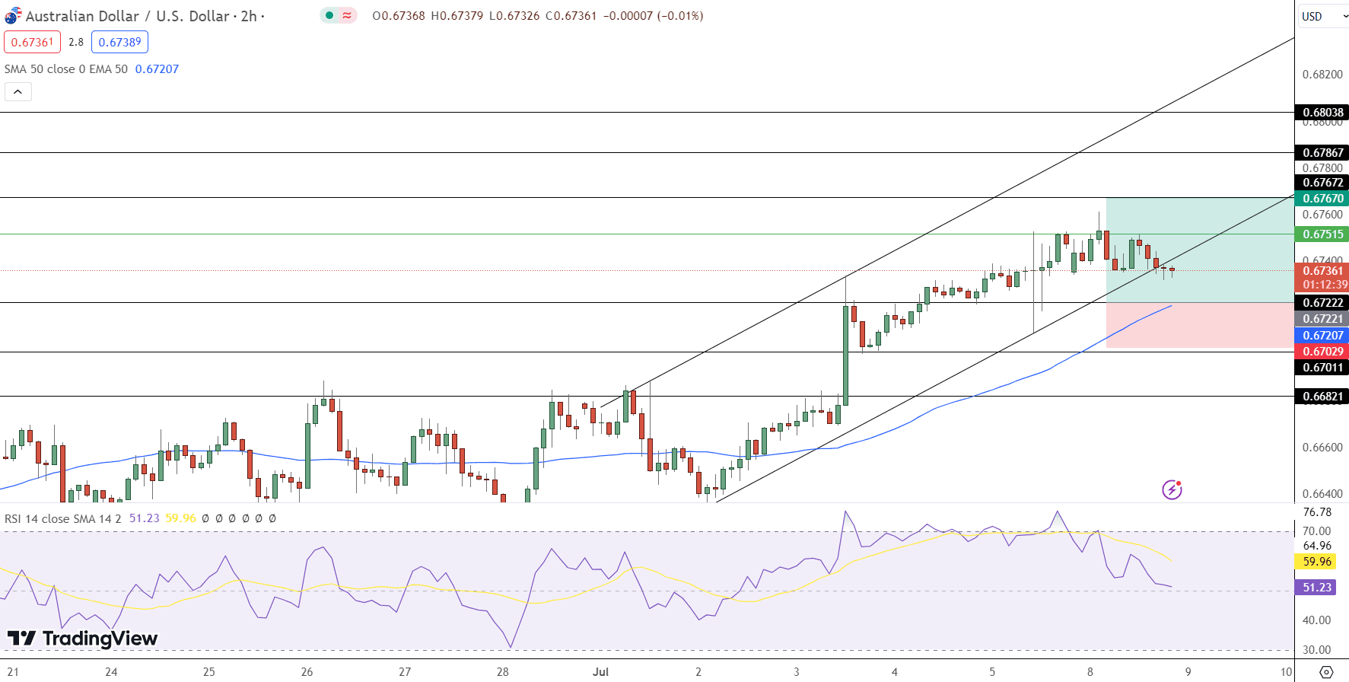Click the lightning flash idea icon

1172,489
